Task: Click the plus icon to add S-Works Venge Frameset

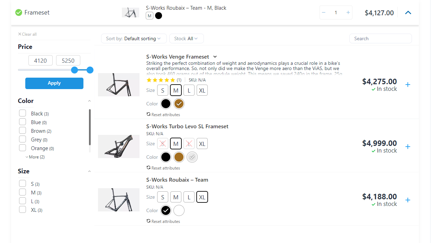Action: click(408, 84)
